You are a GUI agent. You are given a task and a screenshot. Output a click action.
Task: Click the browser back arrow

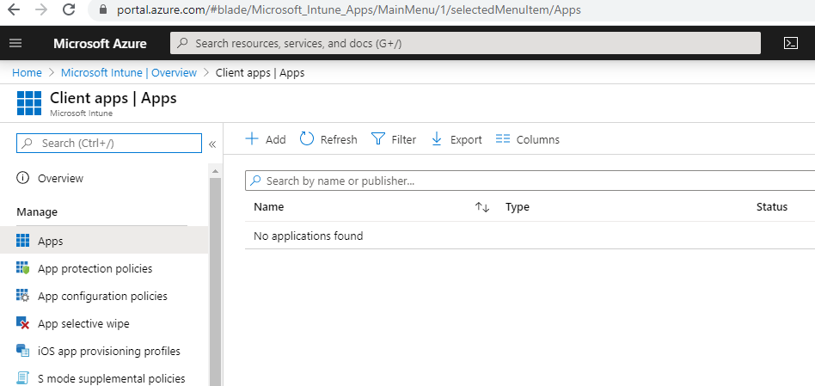coord(14,9)
